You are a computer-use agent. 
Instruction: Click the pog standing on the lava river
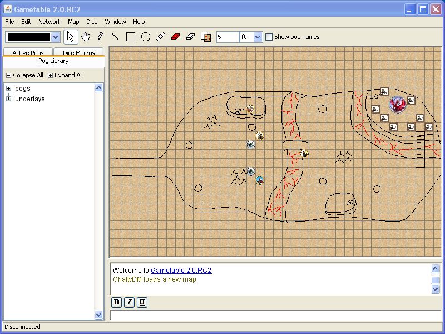point(304,154)
